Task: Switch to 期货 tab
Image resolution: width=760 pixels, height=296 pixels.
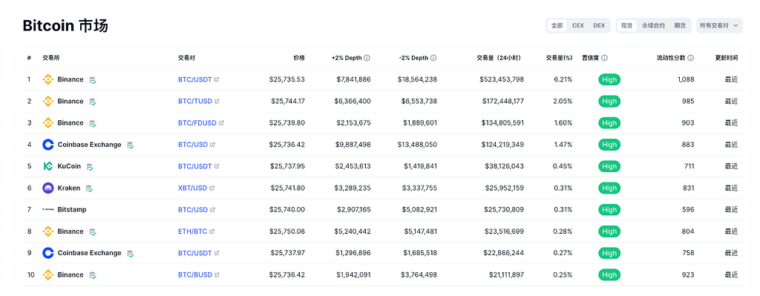Action: [680, 26]
